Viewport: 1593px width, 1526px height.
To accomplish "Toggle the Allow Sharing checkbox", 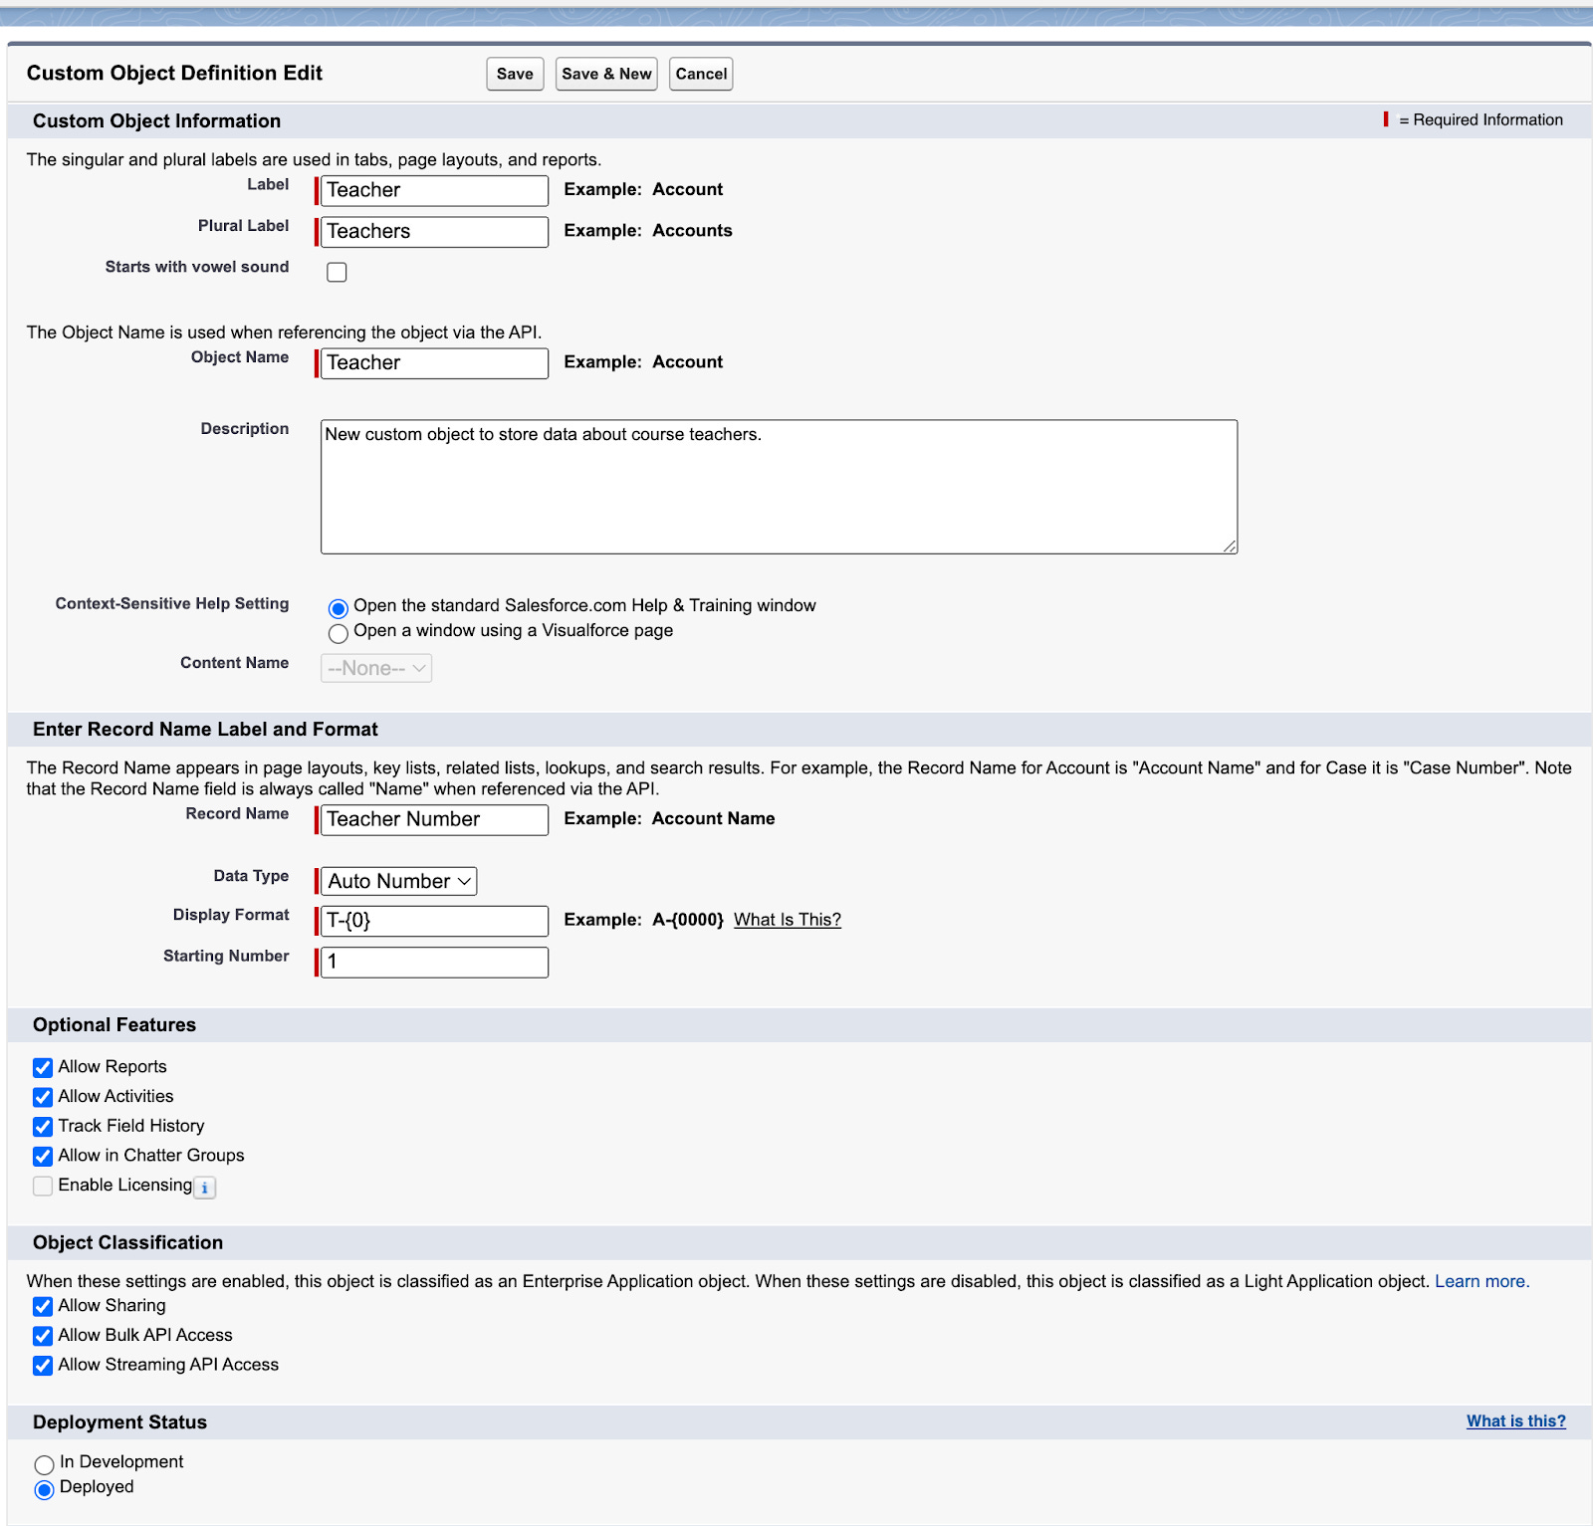I will click(x=43, y=1307).
